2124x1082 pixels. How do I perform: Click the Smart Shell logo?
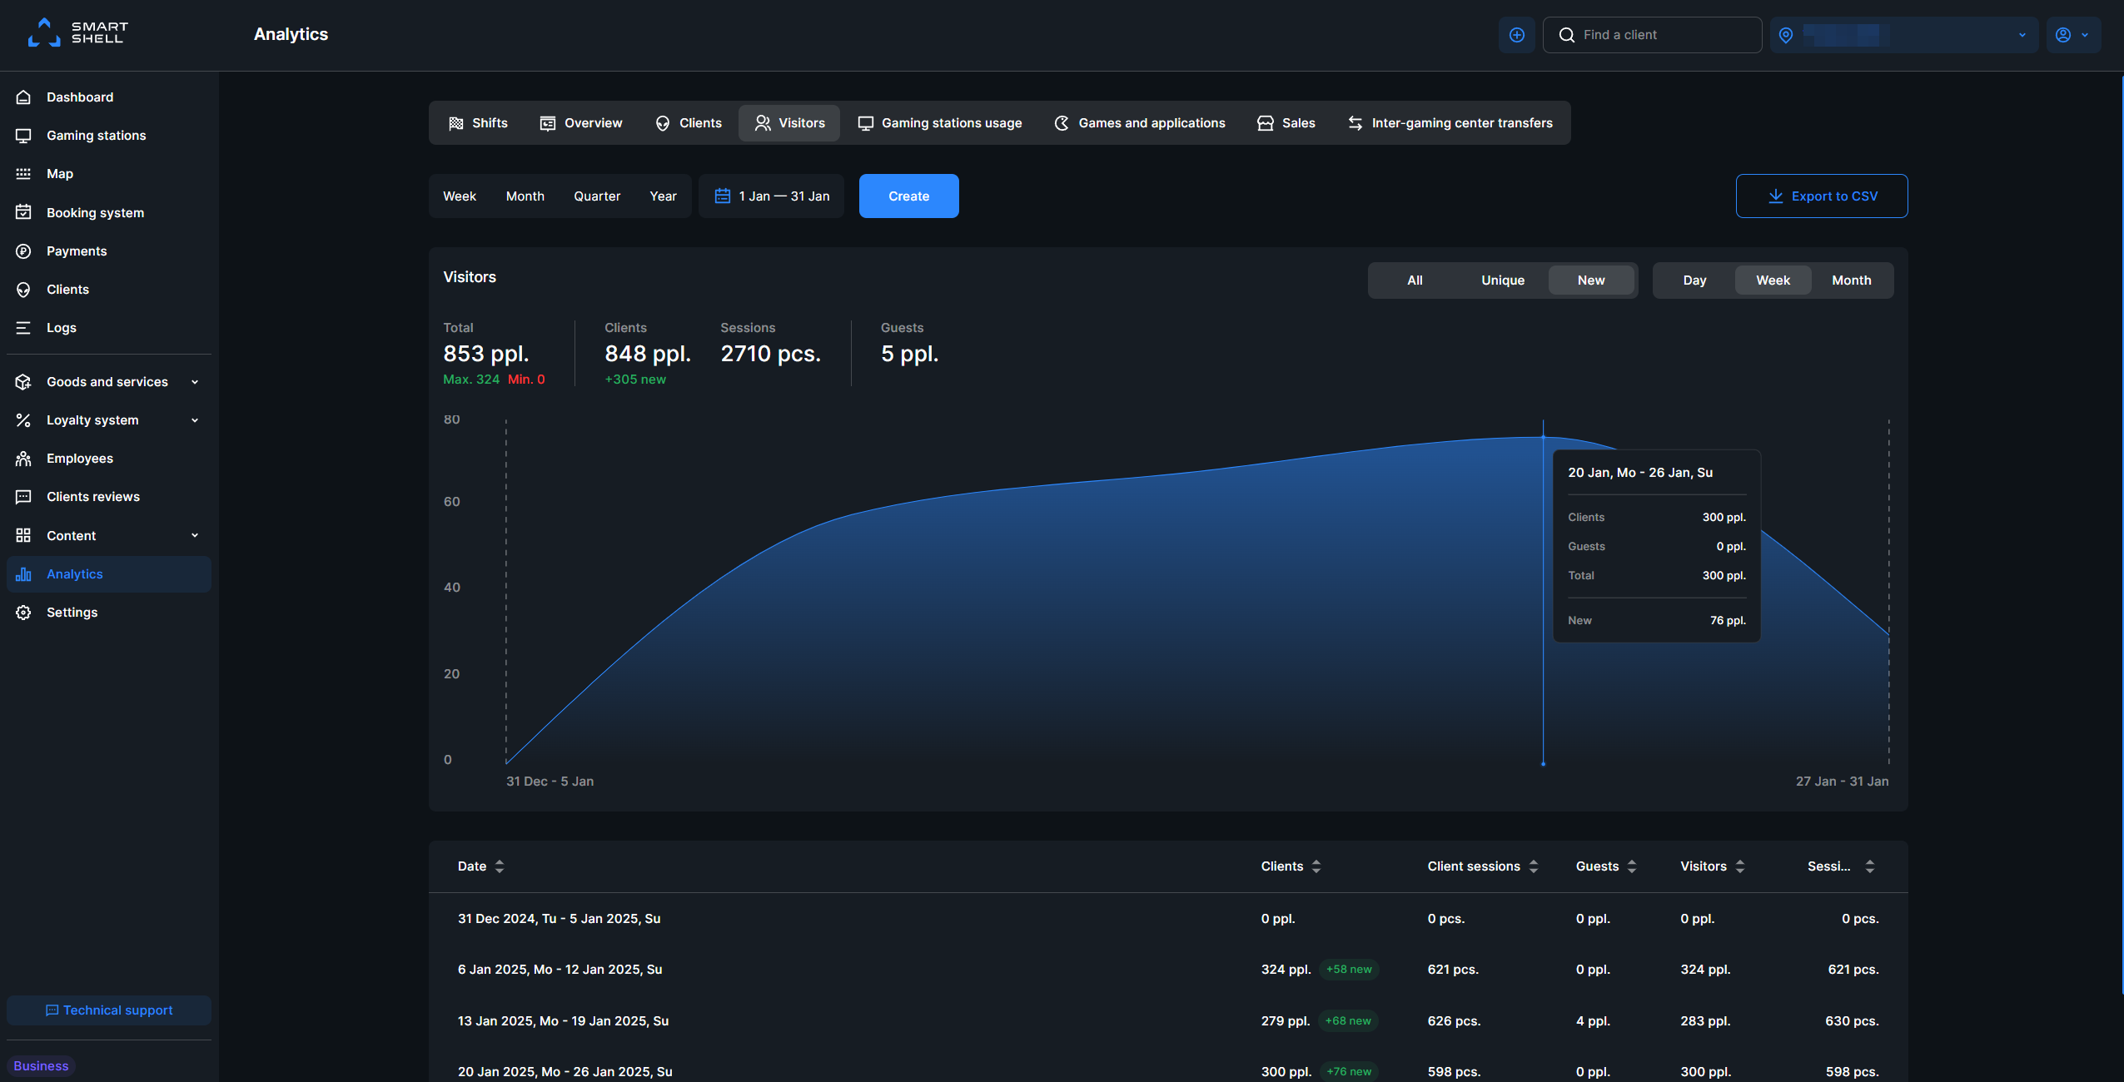pyautogui.click(x=77, y=33)
